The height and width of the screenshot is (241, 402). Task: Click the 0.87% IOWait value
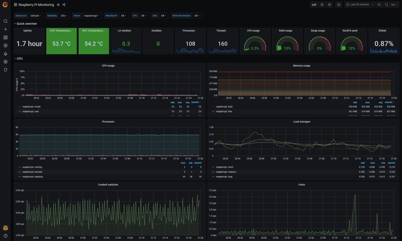pos(384,44)
